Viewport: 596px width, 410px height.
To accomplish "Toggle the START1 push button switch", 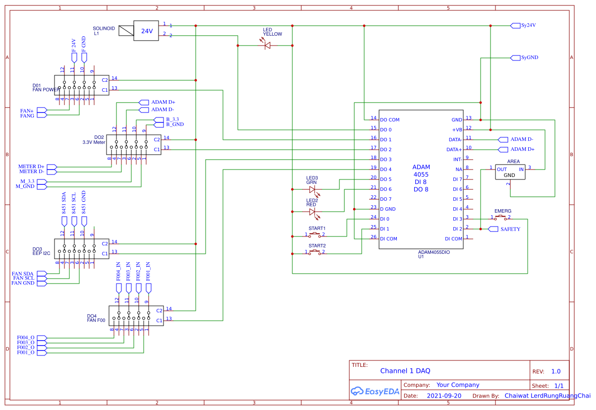I will tap(315, 234).
